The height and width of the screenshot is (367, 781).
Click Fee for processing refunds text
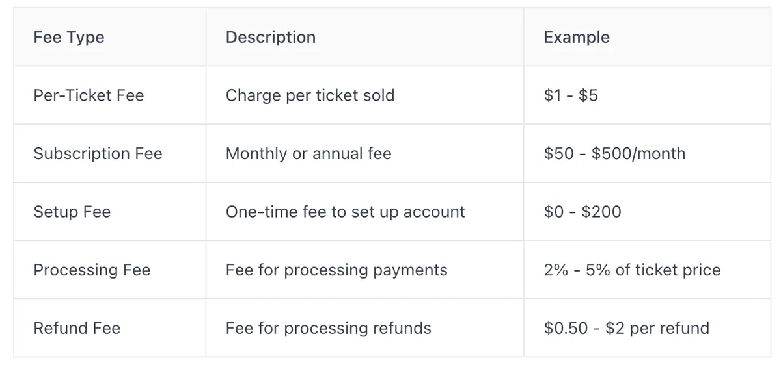point(329,329)
